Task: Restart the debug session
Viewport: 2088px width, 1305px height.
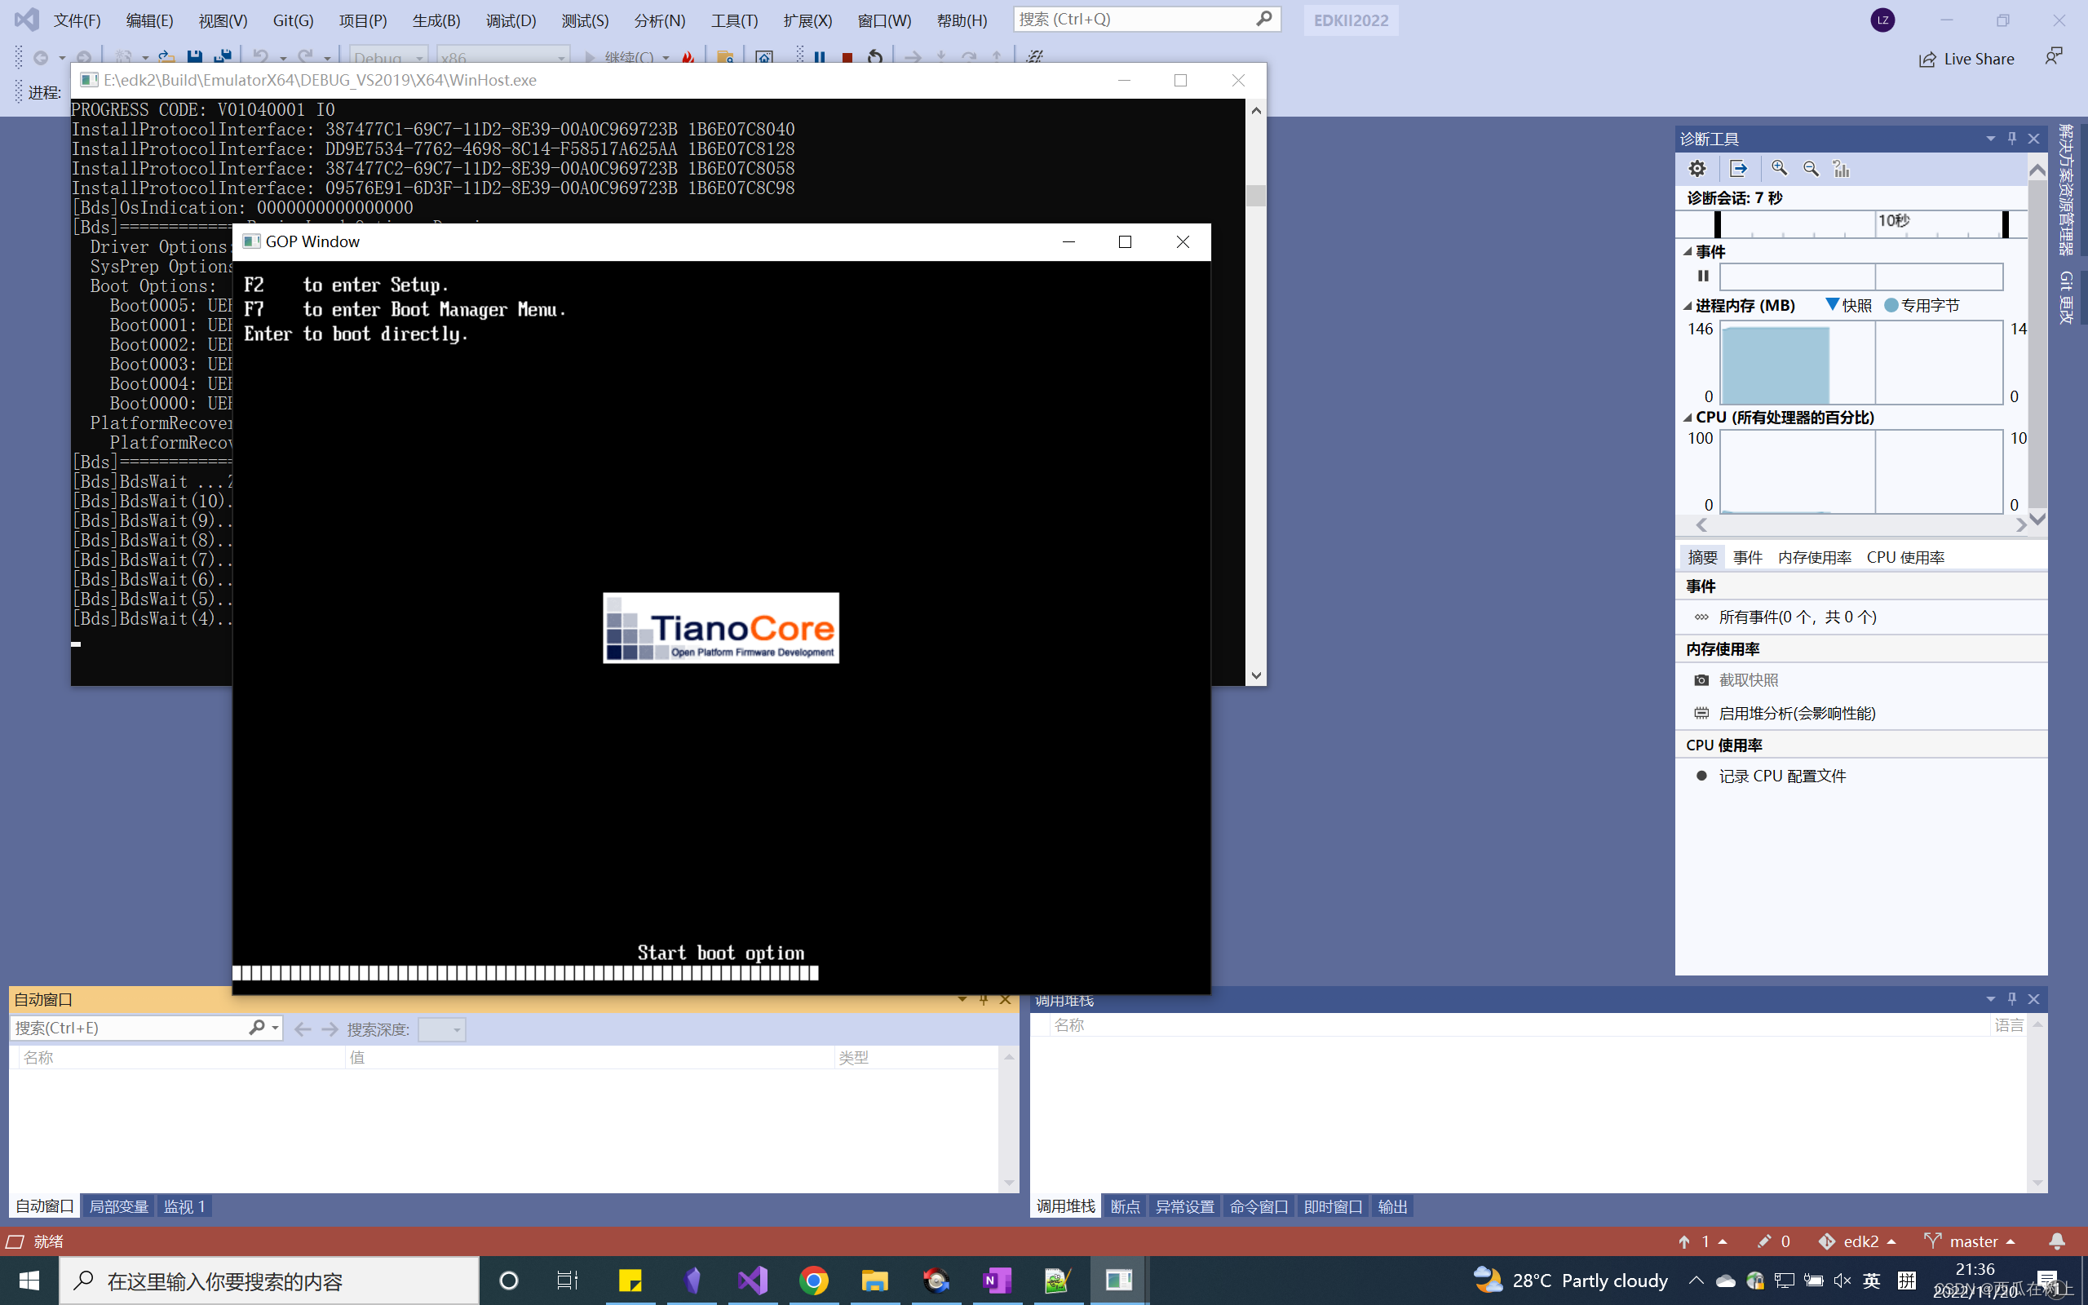Action: coord(874,57)
